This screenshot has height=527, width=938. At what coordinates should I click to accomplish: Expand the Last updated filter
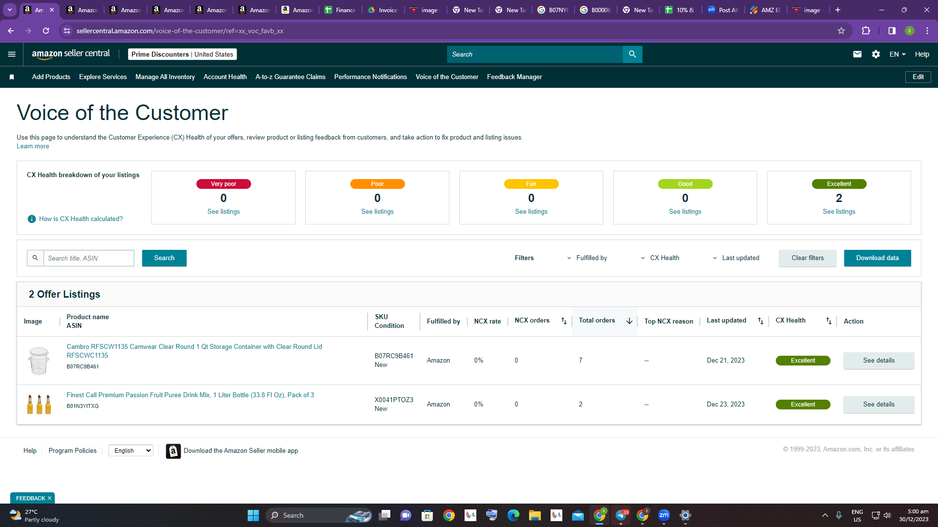[x=736, y=258]
